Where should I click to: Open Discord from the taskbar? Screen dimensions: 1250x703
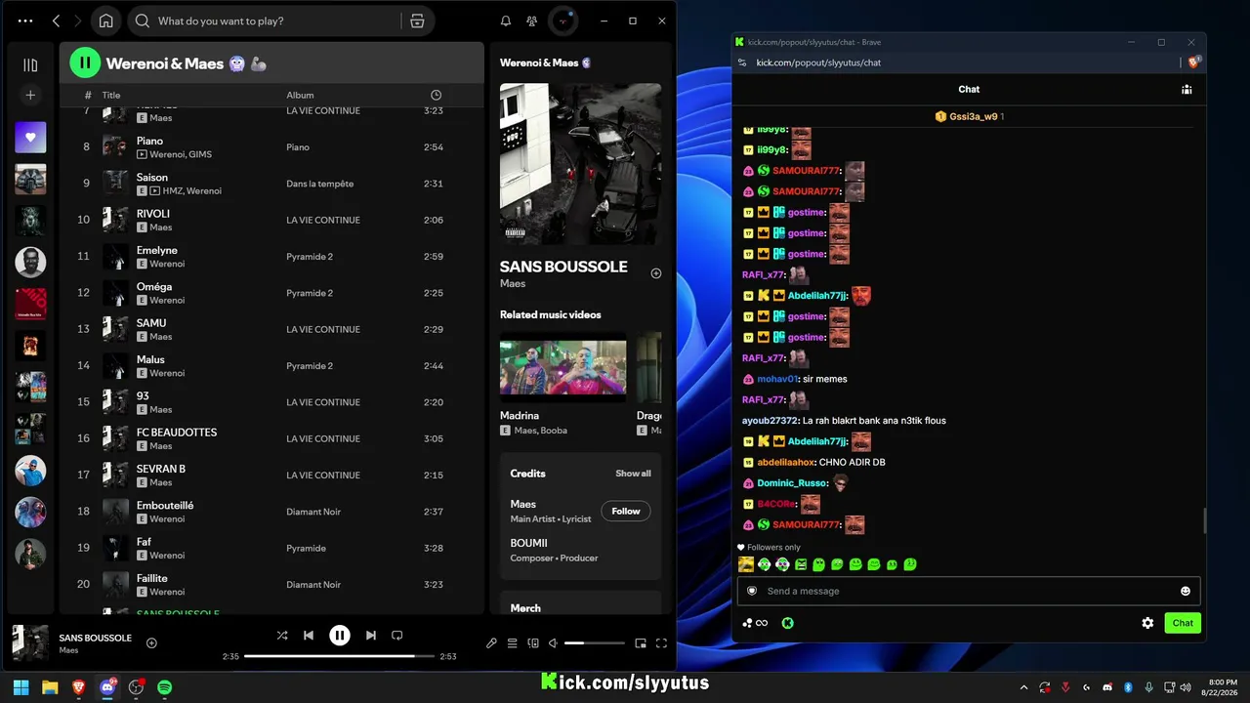(107, 687)
